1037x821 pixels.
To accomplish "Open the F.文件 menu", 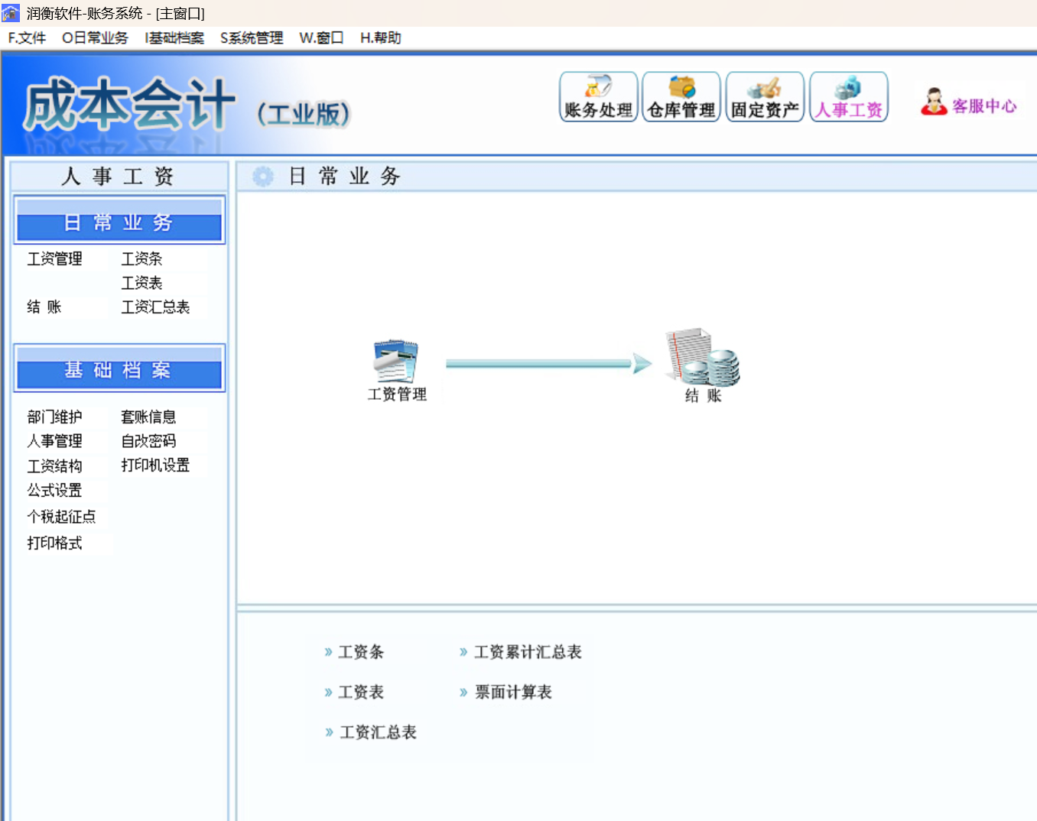I will pyautogui.click(x=27, y=38).
